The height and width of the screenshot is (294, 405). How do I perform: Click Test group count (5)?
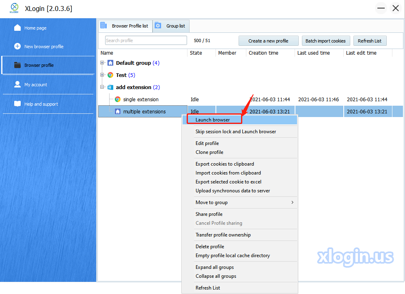(132, 75)
